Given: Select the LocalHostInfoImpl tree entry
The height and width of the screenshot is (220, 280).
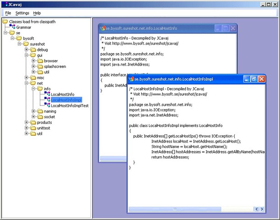Looking at the screenshot, I should pyautogui.click(x=66, y=100).
